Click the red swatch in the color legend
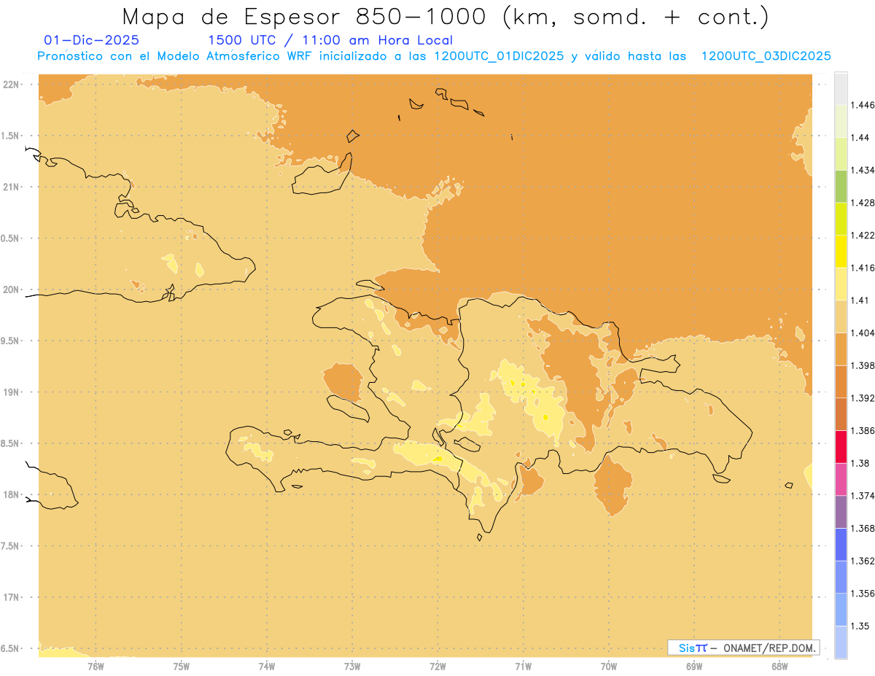This screenshot has width=875, height=676. (x=841, y=446)
